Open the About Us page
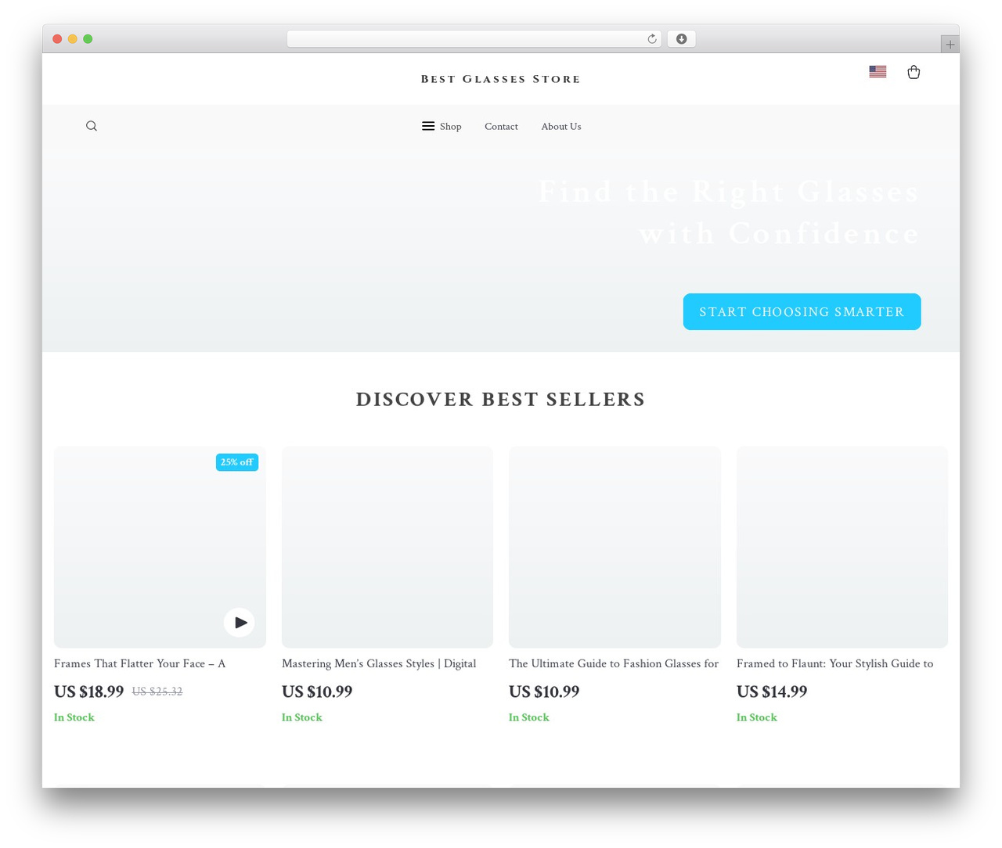 561,127
